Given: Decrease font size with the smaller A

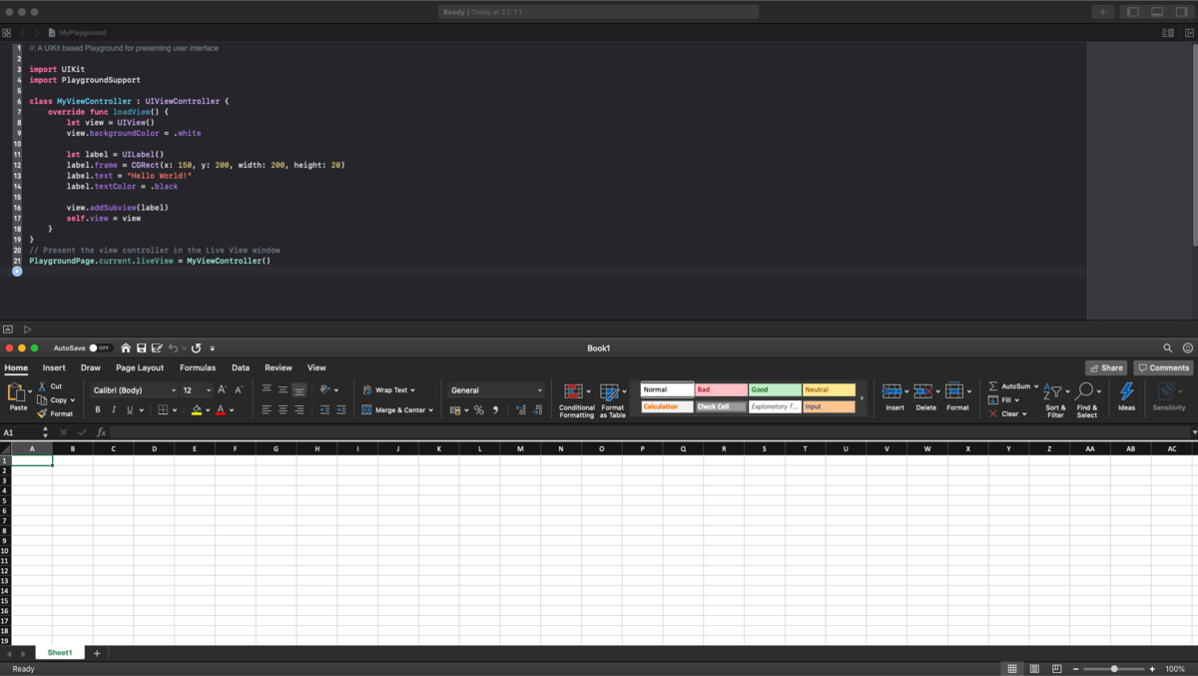Looking at the screenshot, I should [x=239, y=390].
